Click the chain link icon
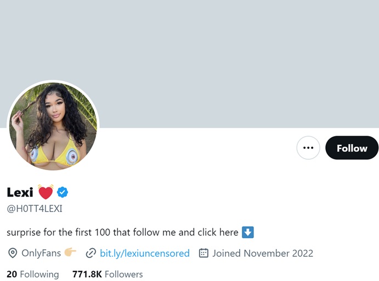The height and width of the screenshot is (281, 379). point(90,253)
